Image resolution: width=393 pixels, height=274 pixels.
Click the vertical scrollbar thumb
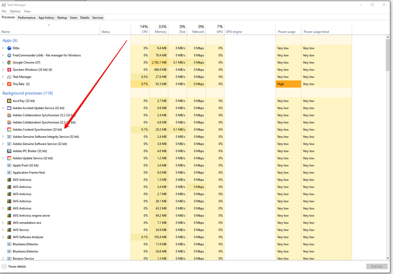coord(388,55)
